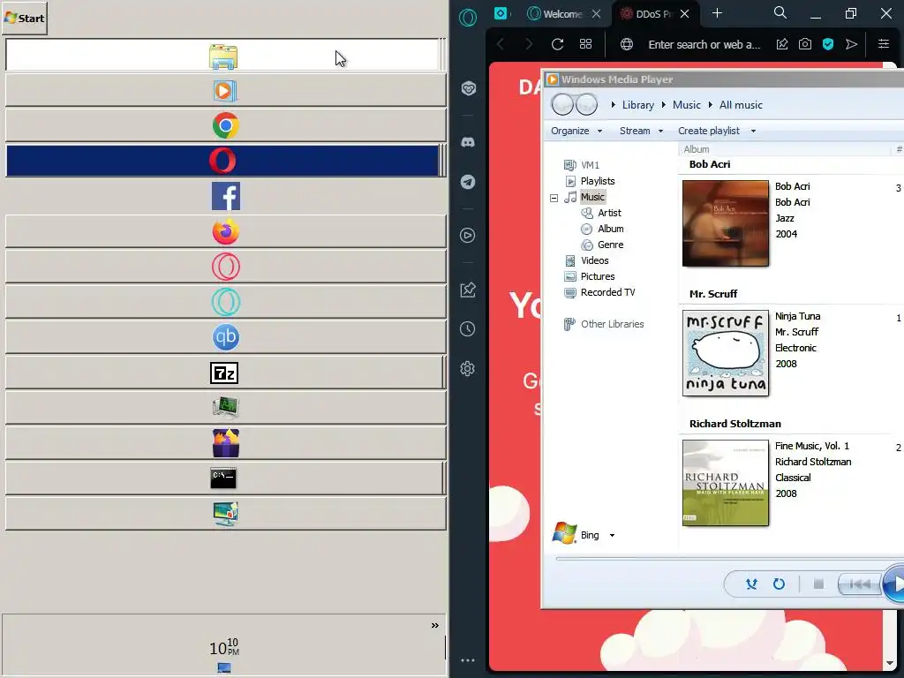Take a snapshot with camera icon
This screenshot has height=678, width=904.
point(805,44)
